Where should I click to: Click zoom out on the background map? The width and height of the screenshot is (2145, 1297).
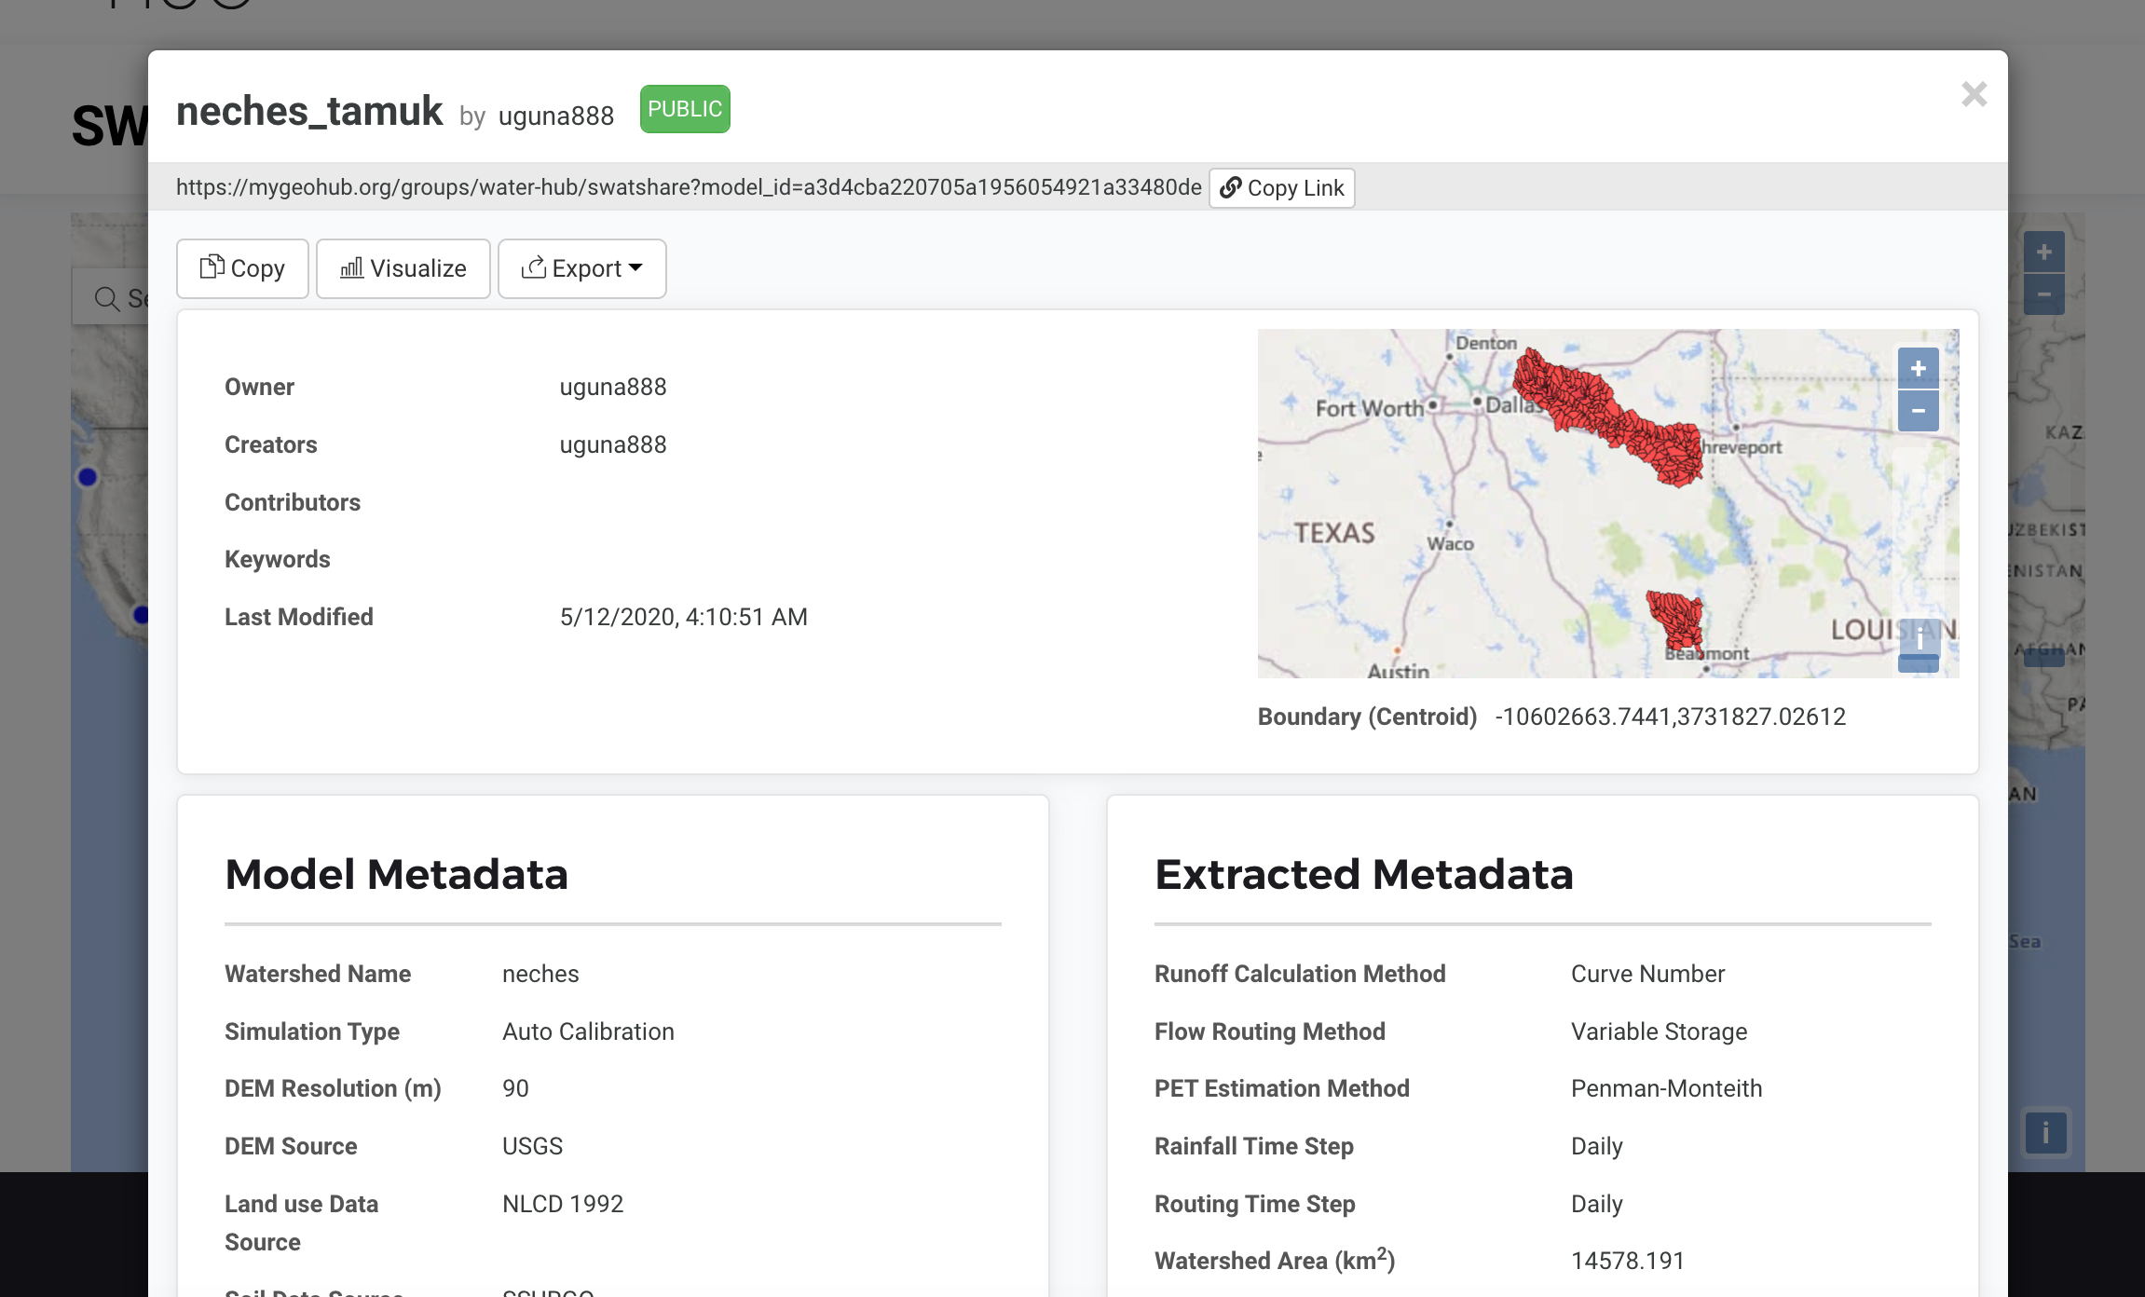[2043, 294]
